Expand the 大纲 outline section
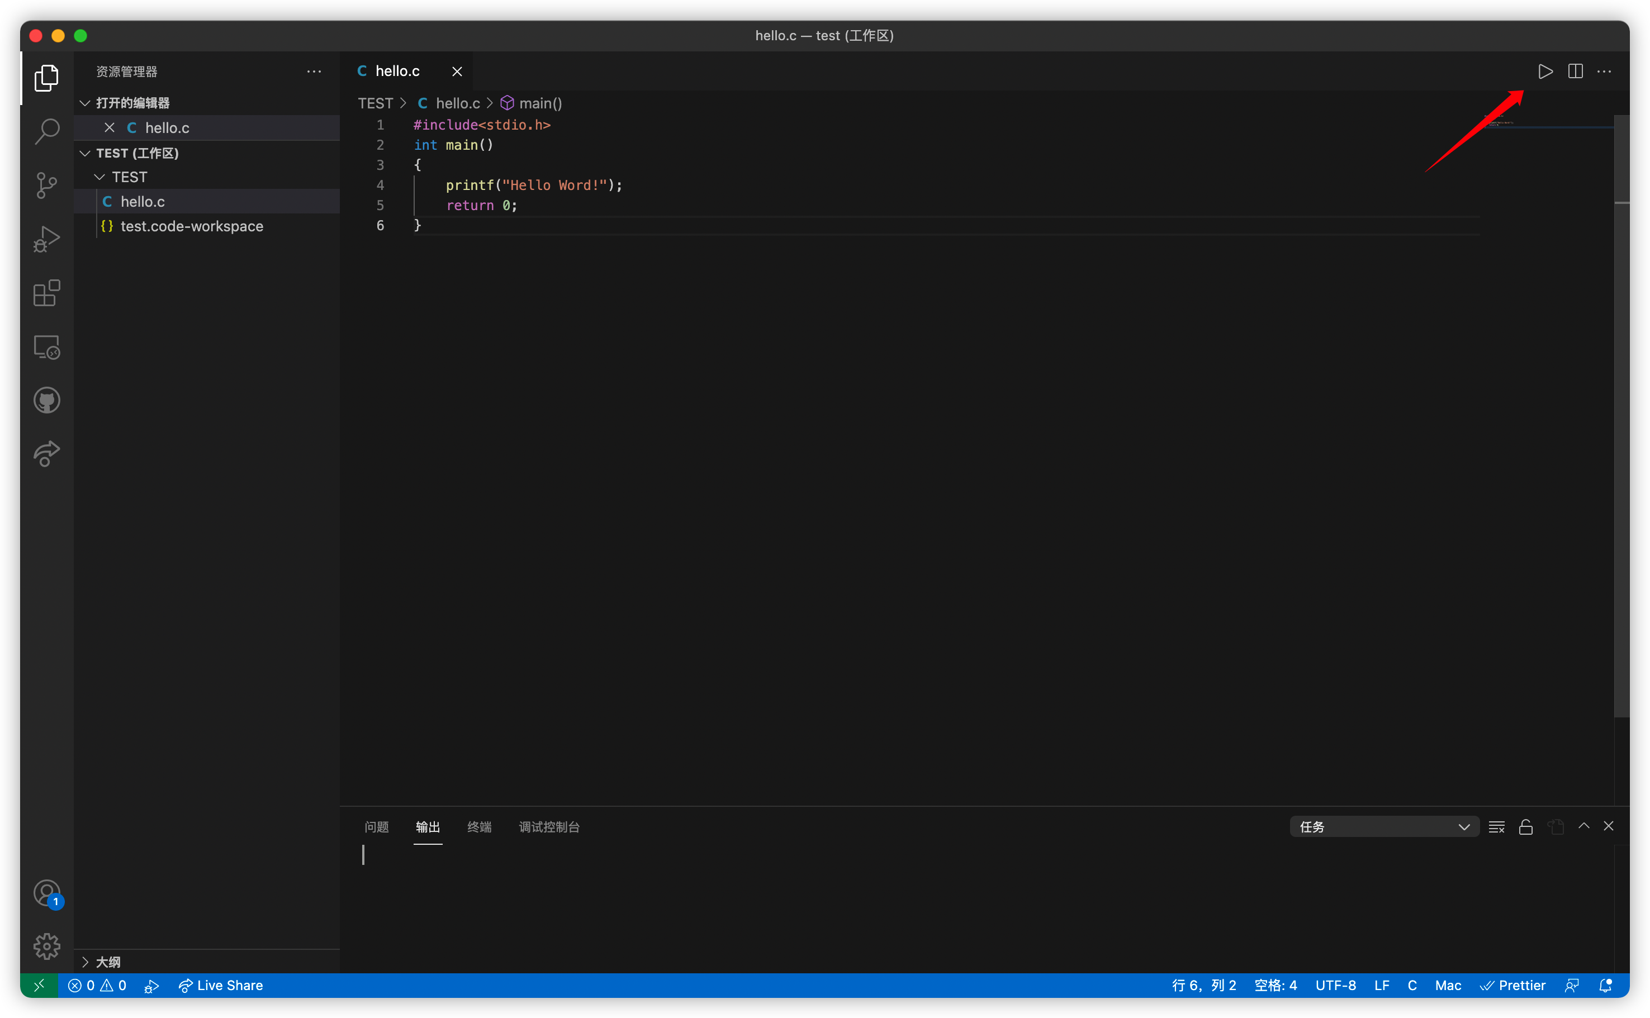1650x1018 pixels. click(206, 962)
